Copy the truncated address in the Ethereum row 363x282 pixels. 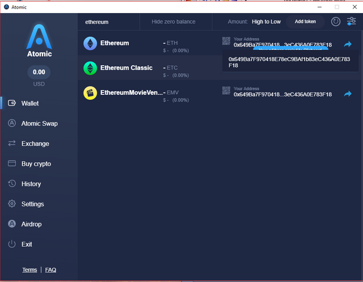pos(282,45)
